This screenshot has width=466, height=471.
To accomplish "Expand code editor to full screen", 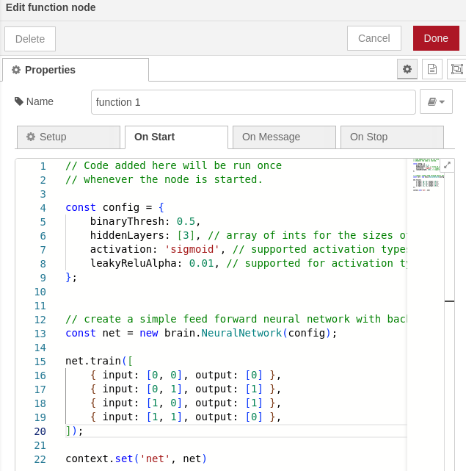I will 447,165.
